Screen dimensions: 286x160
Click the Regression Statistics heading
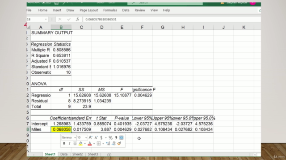(x=51, y=44)
